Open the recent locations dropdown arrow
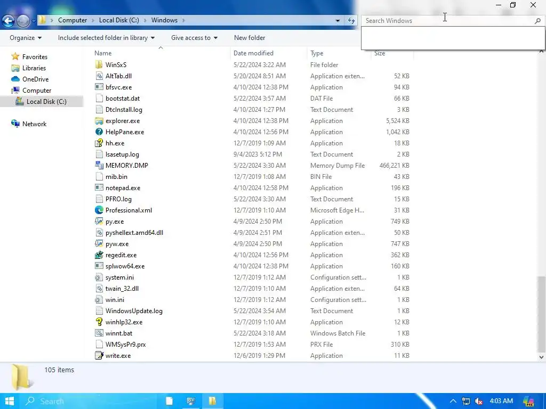Screen dimensions: 546x409 click(34, 21)
